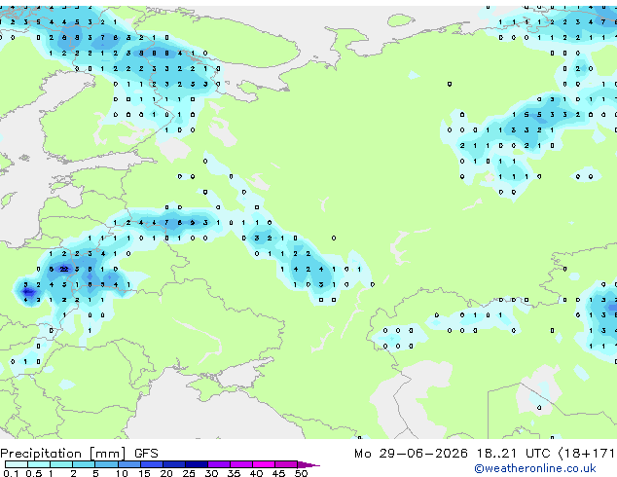The image size is (617, 477).
Task: Select the 0.1–0.5 mm palest legend swatch
Action: pos(17,464)
